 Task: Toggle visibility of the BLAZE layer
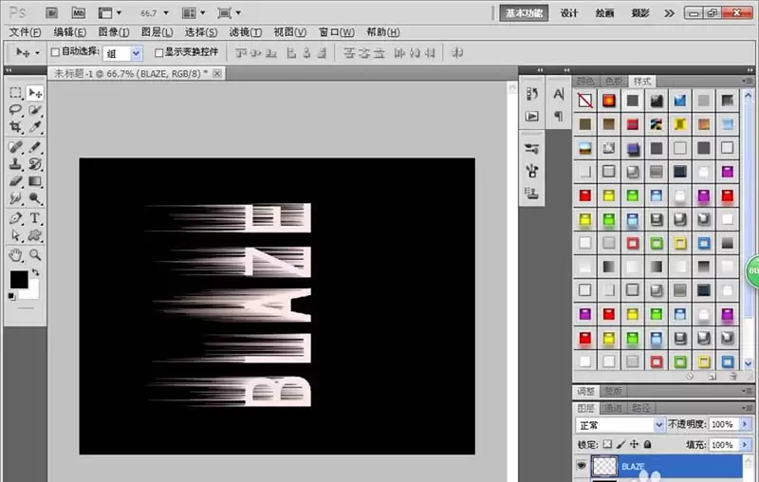point(582,466)
